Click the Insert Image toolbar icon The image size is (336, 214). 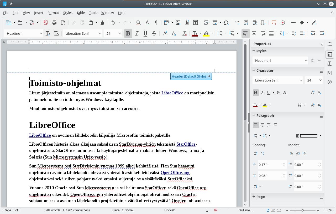pyautogui.click(x=178, y=23)
